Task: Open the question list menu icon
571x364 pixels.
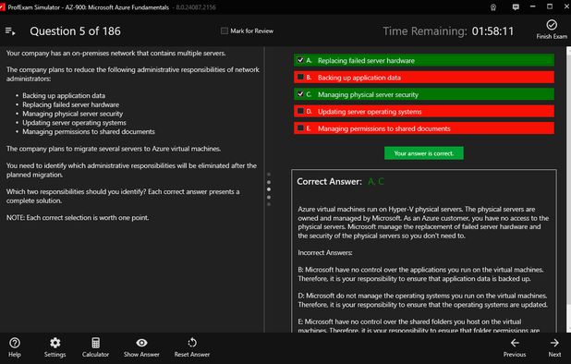Action: click(10, 31)
